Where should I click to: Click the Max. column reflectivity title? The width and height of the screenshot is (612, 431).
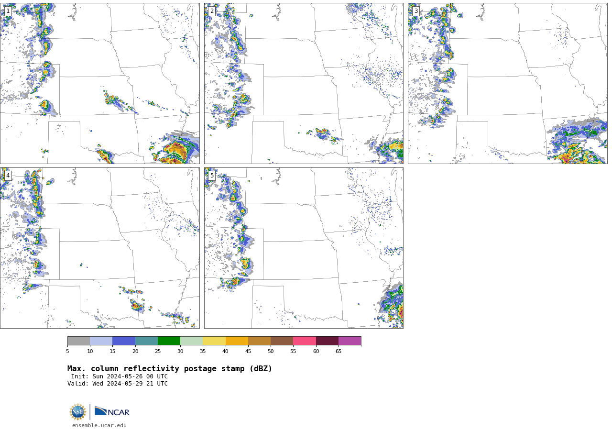point(170,369)
